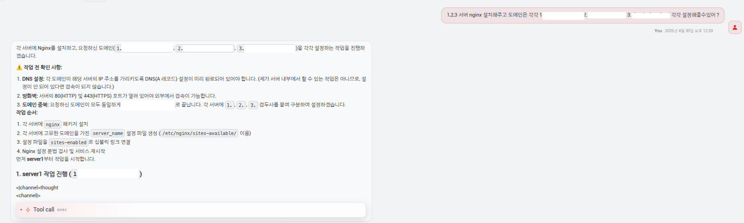Image resolution: width=744 pixels, height=223 pixels.
Task: Click the 작업 전 확인 사항 heading
Action: (42, 67)
